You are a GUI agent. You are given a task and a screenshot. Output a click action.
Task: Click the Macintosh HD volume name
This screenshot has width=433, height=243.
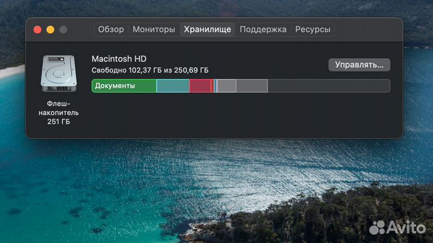coord(119,59)
